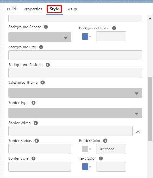This screenshot has width=153, height=178.
Task: Open the Border Type dropdown
Action: point(75,113)
